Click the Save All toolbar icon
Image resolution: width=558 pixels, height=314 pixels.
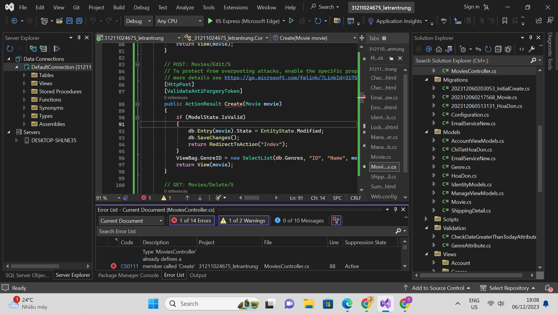click(79, 21)
